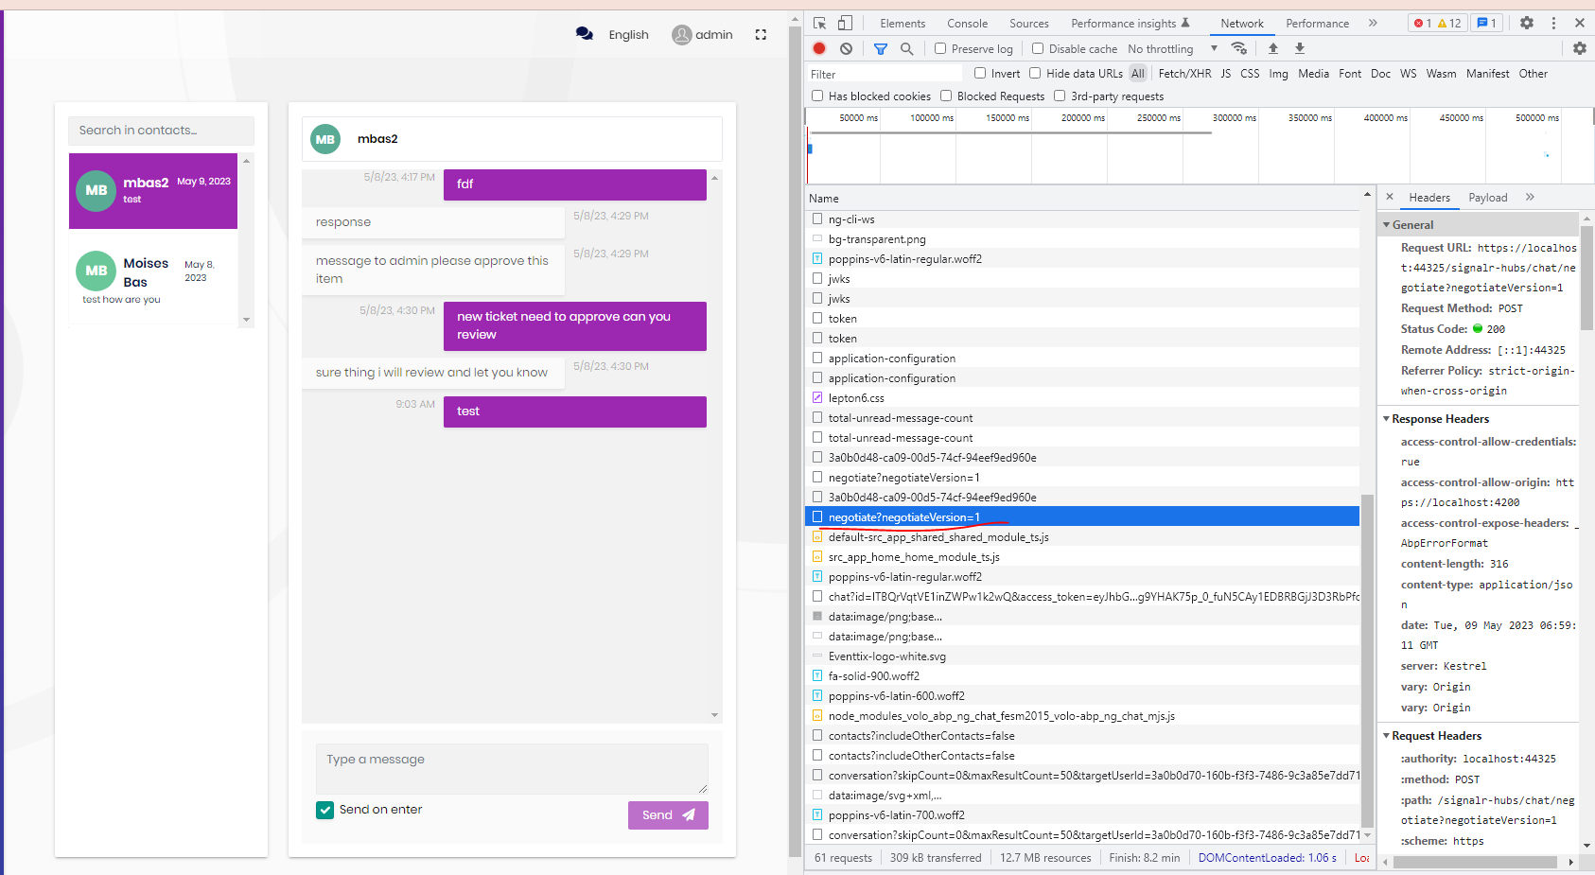Open the No throttling dropdown
The height and width of the screenshot is (875, 1595).
(1172, 48)
